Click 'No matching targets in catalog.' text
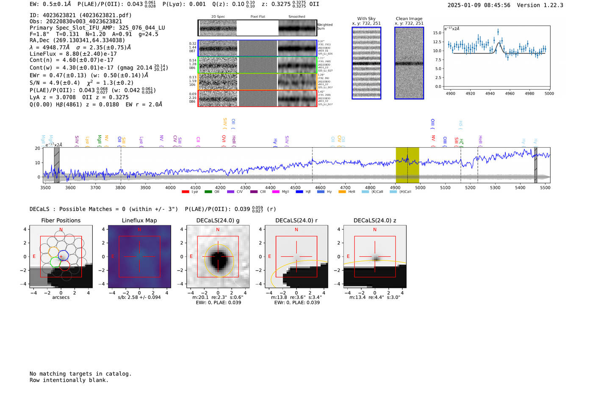The width and height of the screenshot is (593, 403). click(80, 374)
